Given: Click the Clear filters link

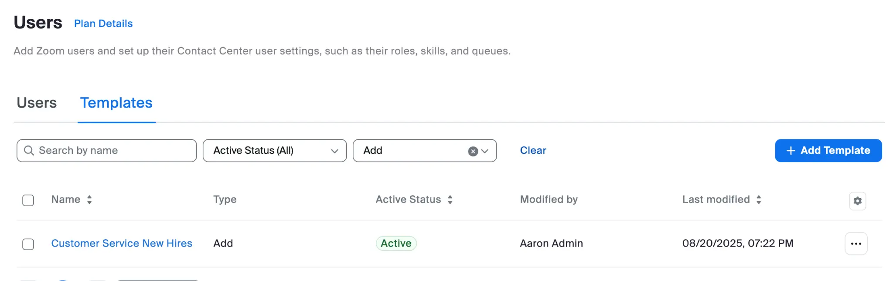Looking at the screenshot, I should (x=533, y=150).
